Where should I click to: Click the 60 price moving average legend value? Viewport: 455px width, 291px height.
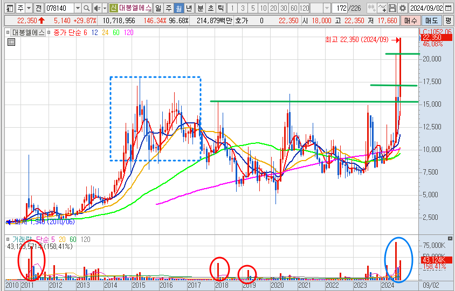116,33
